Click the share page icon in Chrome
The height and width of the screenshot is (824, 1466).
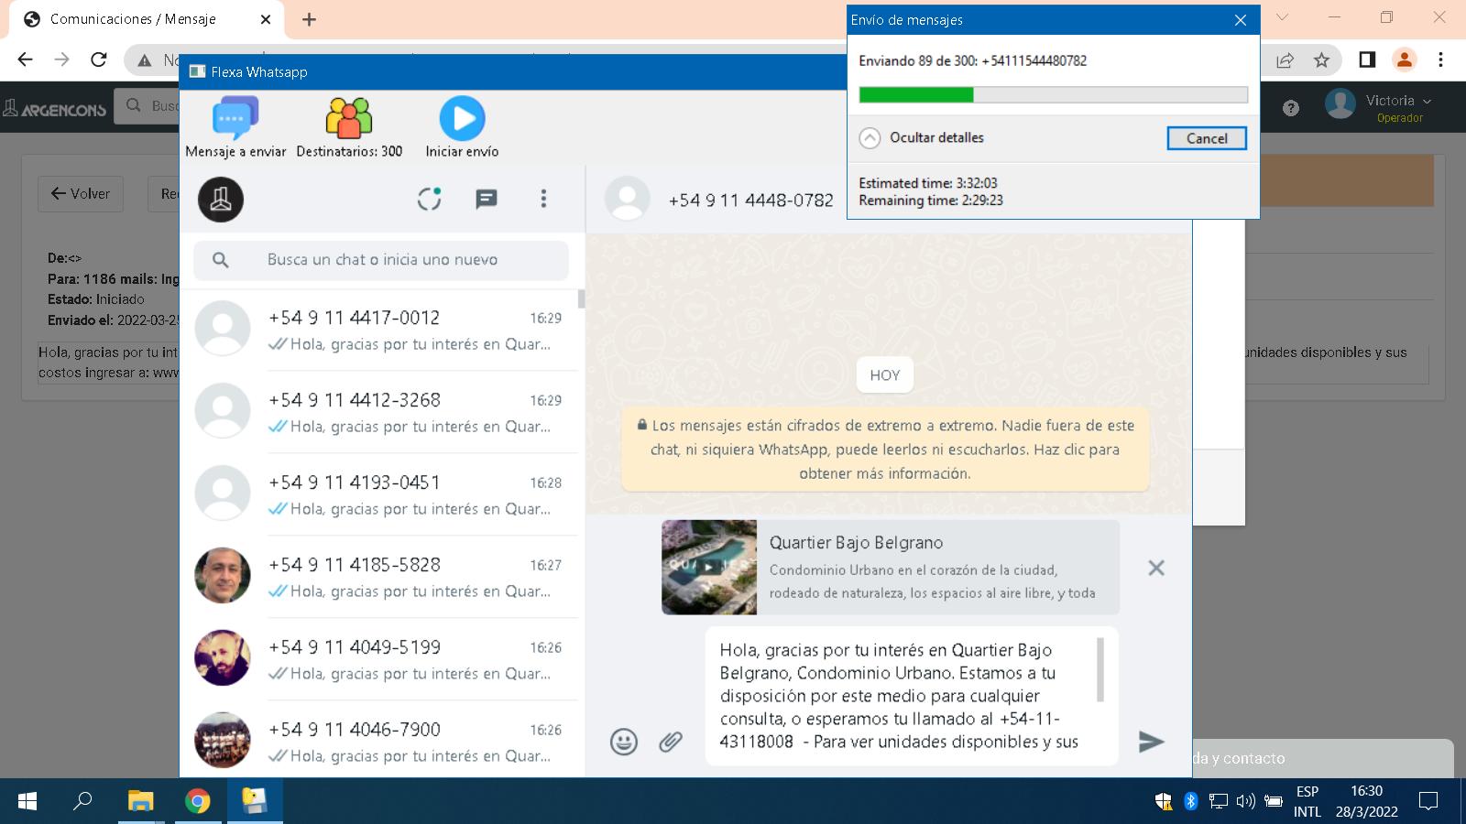(1285, 60)
